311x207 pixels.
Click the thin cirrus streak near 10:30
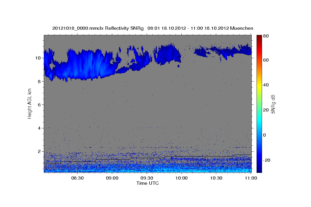223,51
